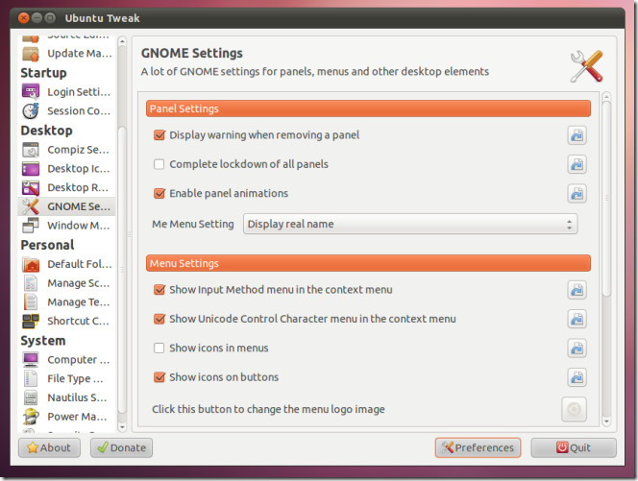
Task: Uncheck 'Show icons on buttons'
Action: pyautogui.click(x=159, y=377)
